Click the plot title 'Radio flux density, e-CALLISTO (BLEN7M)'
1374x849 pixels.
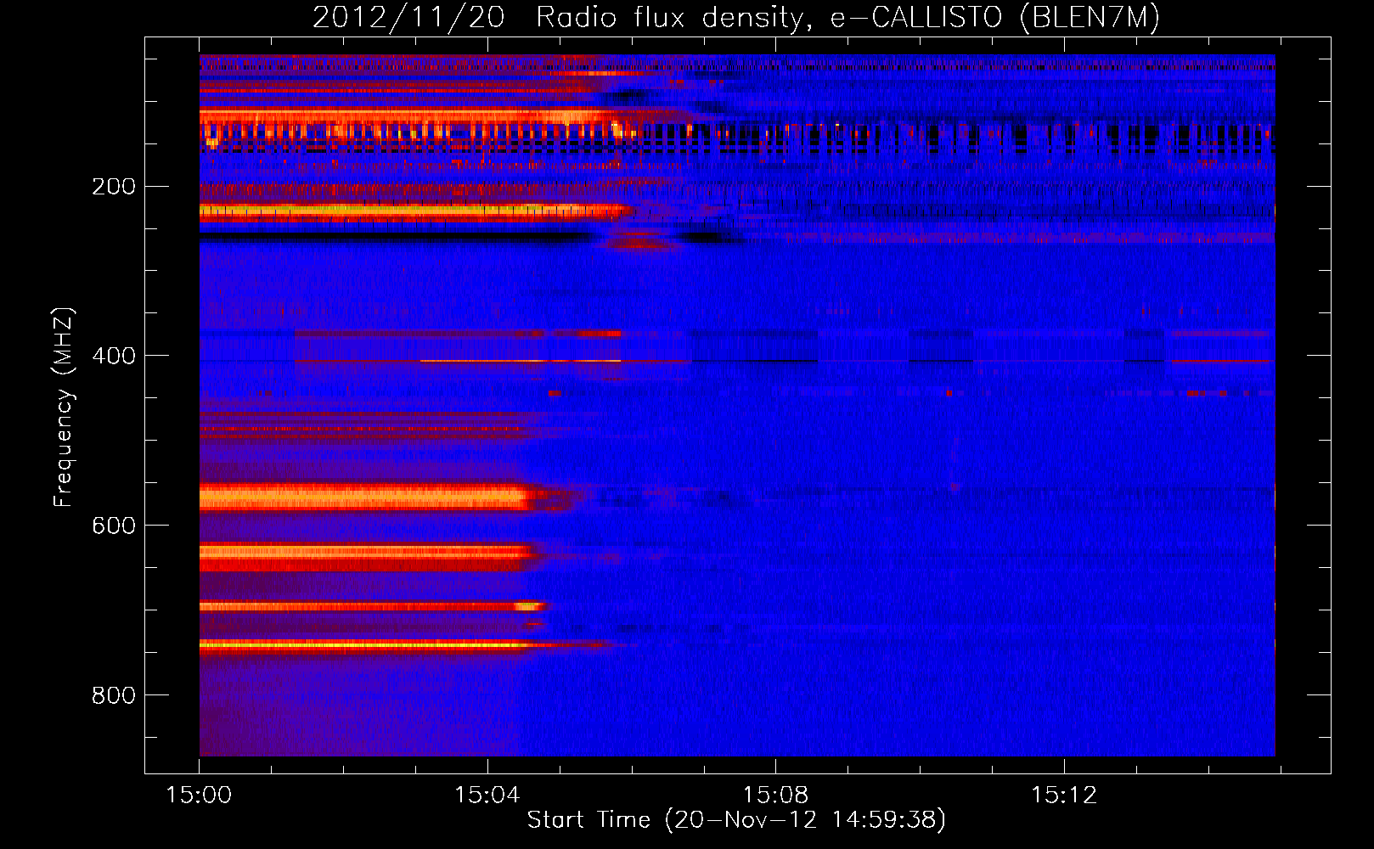click(847, 18)
